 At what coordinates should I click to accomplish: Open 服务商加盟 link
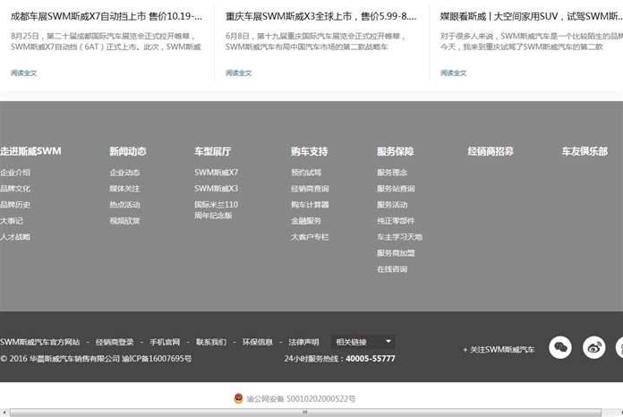(396, 253)
